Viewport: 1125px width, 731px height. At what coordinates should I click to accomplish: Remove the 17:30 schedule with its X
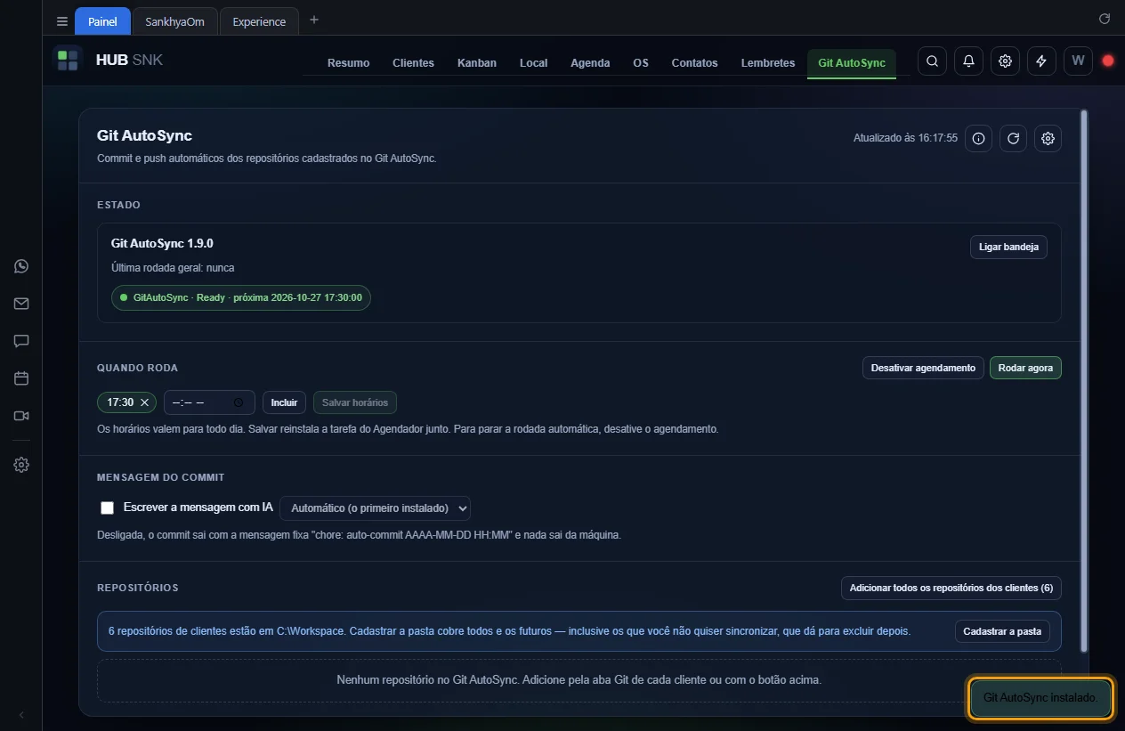tap(144, 402)
